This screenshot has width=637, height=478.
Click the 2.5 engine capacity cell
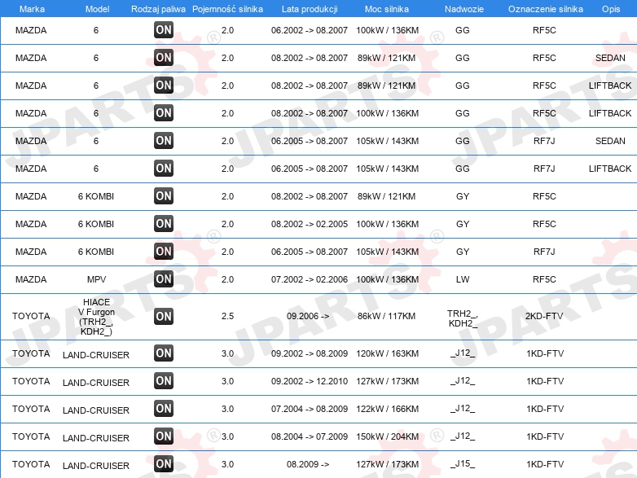coord(227,316)
